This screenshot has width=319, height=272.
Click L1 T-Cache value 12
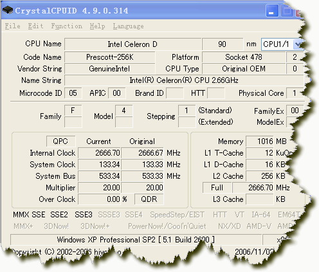[x=260, y=153]
